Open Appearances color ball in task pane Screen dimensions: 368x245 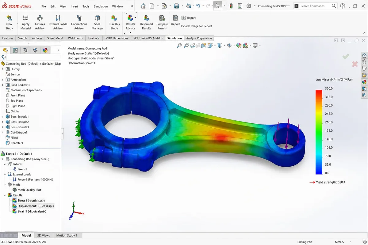click(x=364, y=82)
